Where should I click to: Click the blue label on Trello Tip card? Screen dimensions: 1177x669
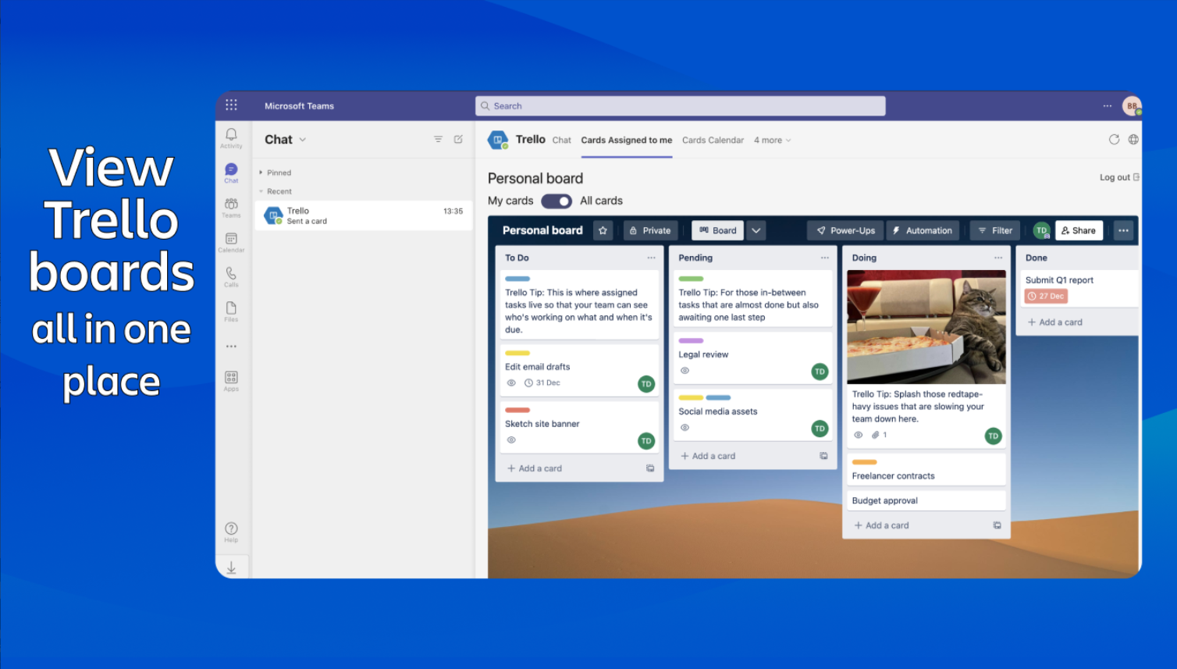coord(517,279)
